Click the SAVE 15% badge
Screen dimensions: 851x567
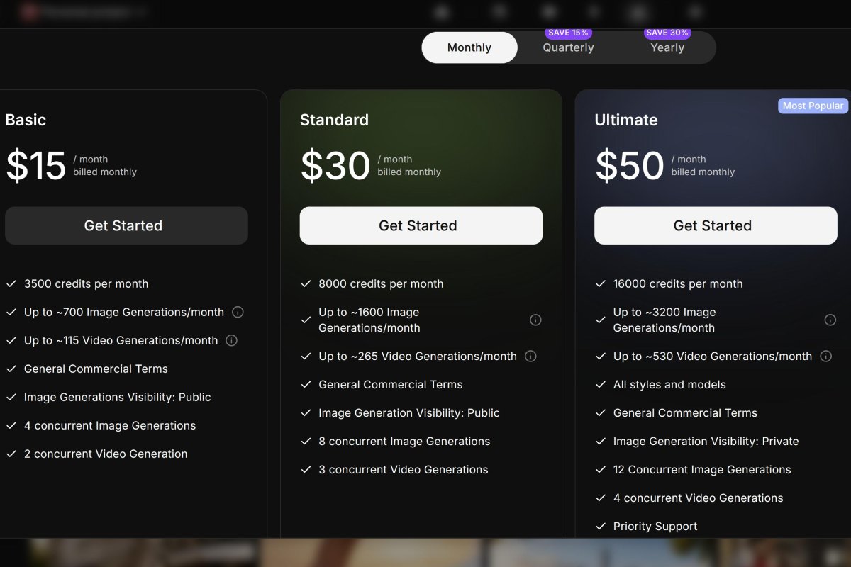[x=568, y=33]
